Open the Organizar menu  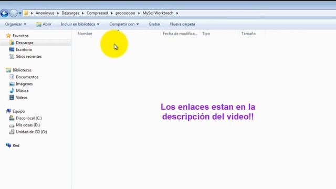(x=16, y=24)
